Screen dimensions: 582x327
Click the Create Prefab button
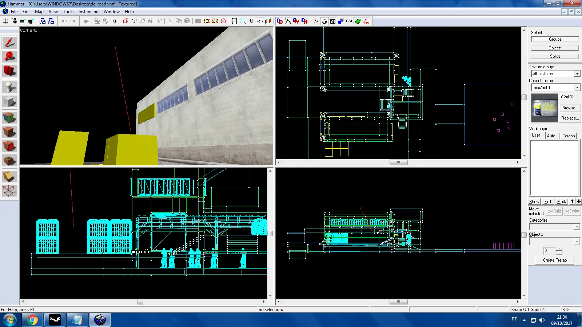[555, 260]
